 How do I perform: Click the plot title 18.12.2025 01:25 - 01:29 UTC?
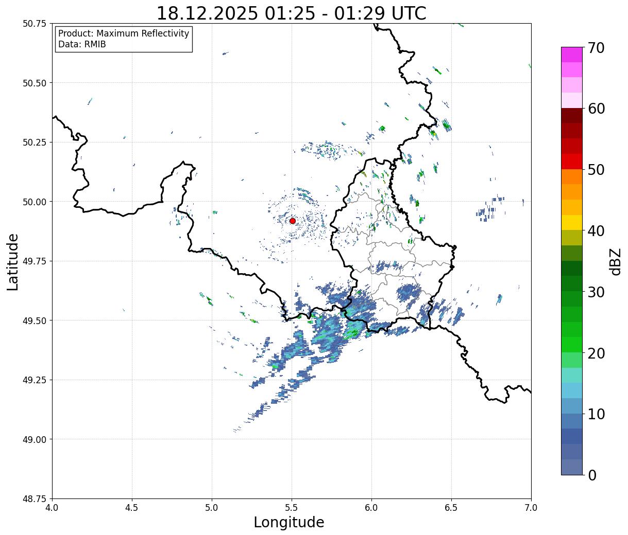pyautogui.click(x=291, y=13)
